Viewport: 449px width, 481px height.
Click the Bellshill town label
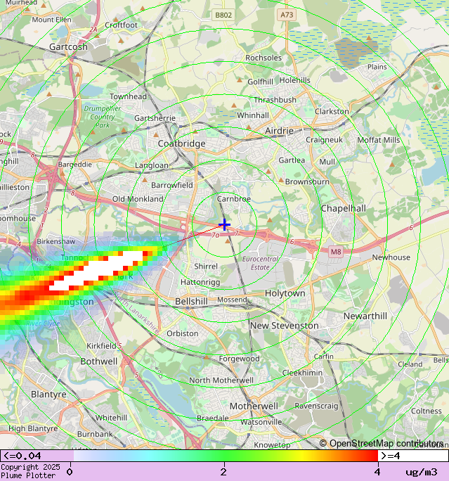coord(191,301)
